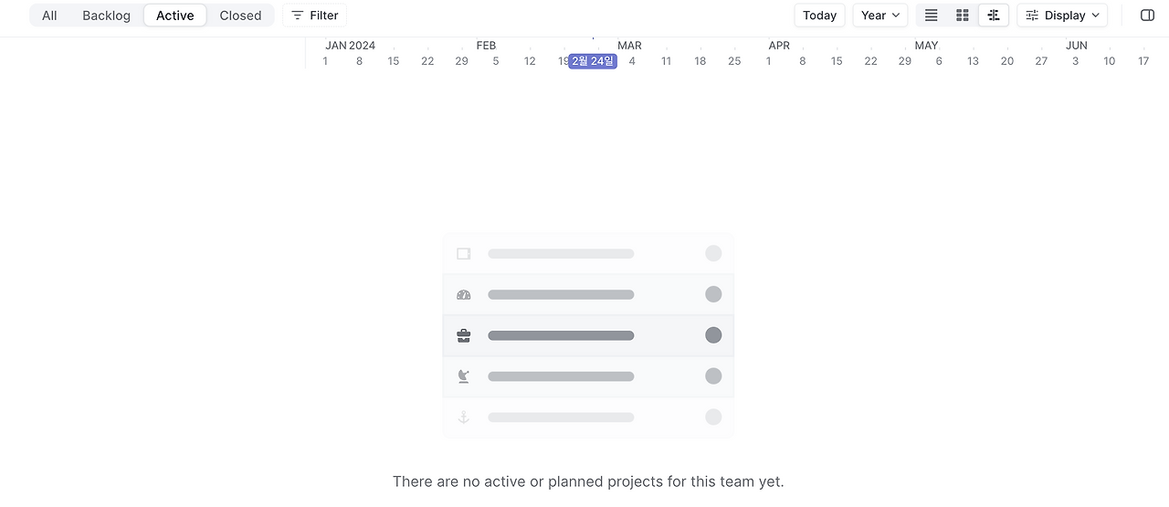Click the chevron next to Year
Image resolution: width=1169 pixels, height=507 pixels.
coord(896,16)
